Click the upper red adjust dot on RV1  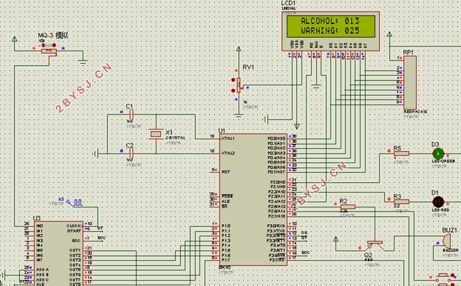[x=233, y=80]
